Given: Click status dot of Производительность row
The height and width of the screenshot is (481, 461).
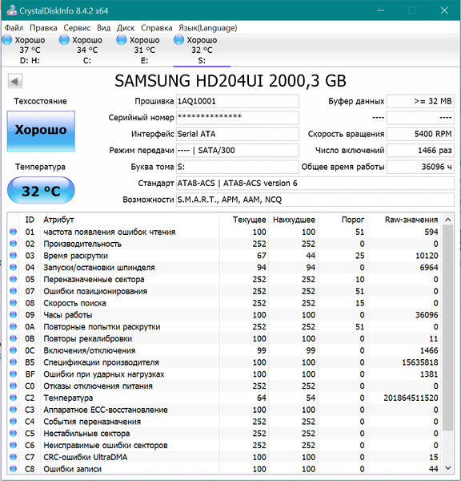Looking at the screenshot, I should pos(13,244).
